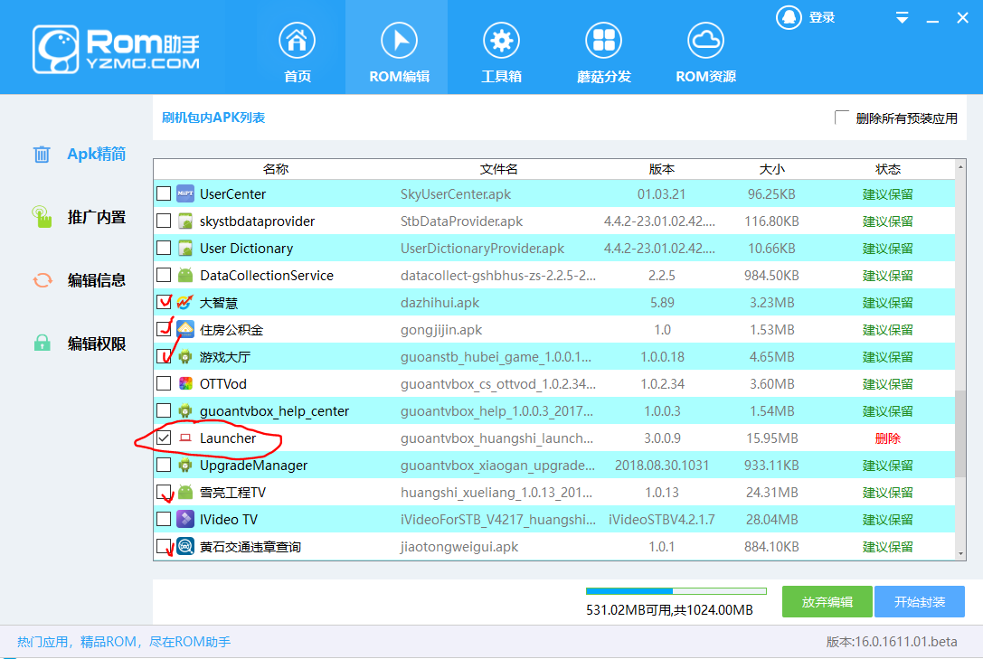Click the list scrollbar down arrow

click(x=960, y=554)
